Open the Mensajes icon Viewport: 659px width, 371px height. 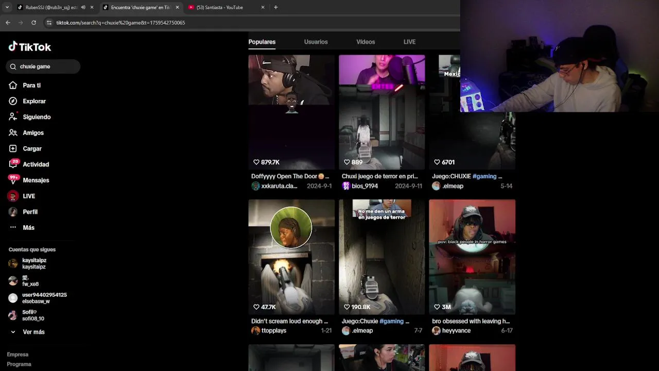click(13, 180)
